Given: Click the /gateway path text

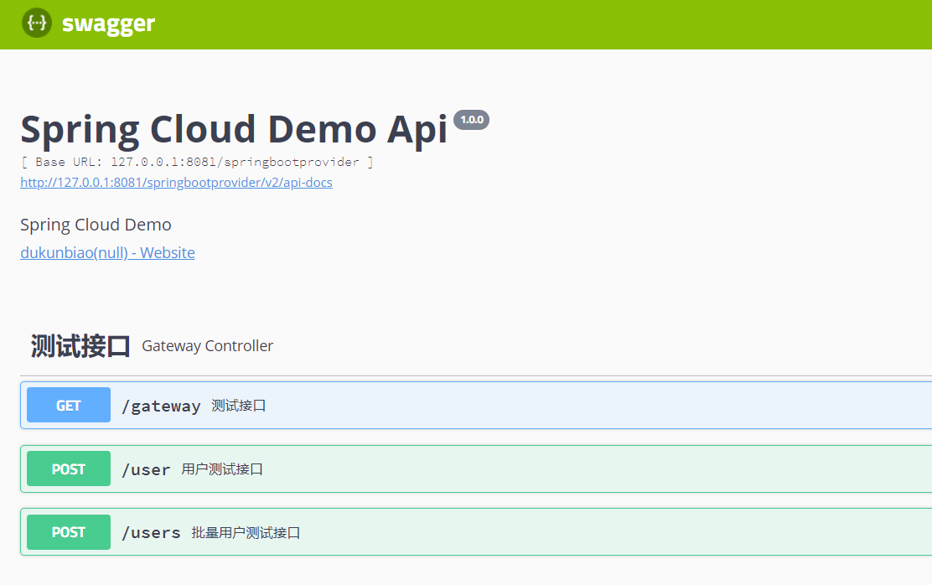Looking at the screenshot, I should (x=161, y=406).
